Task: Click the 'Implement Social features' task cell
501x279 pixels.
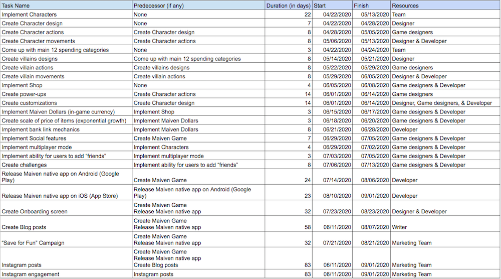Action: coord(66,138)
